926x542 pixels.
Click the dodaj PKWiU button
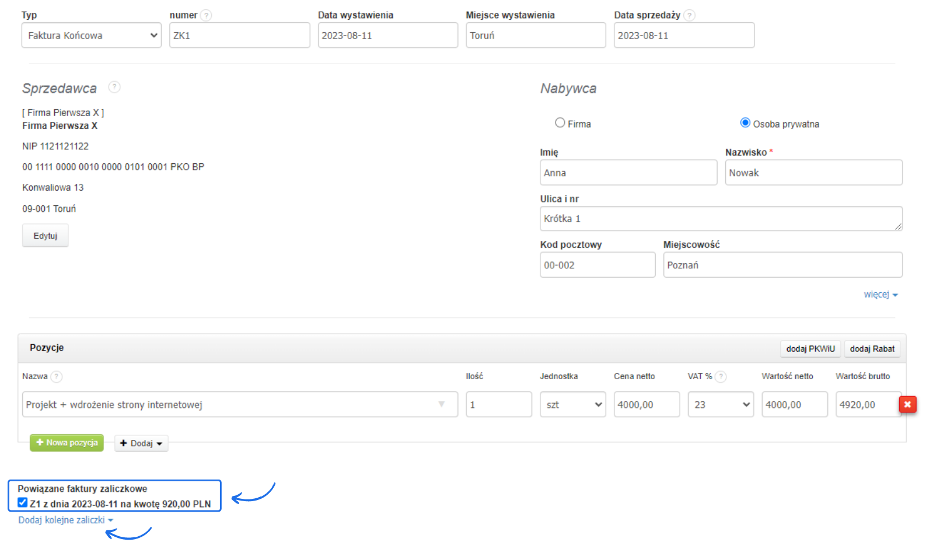point(810,349)
